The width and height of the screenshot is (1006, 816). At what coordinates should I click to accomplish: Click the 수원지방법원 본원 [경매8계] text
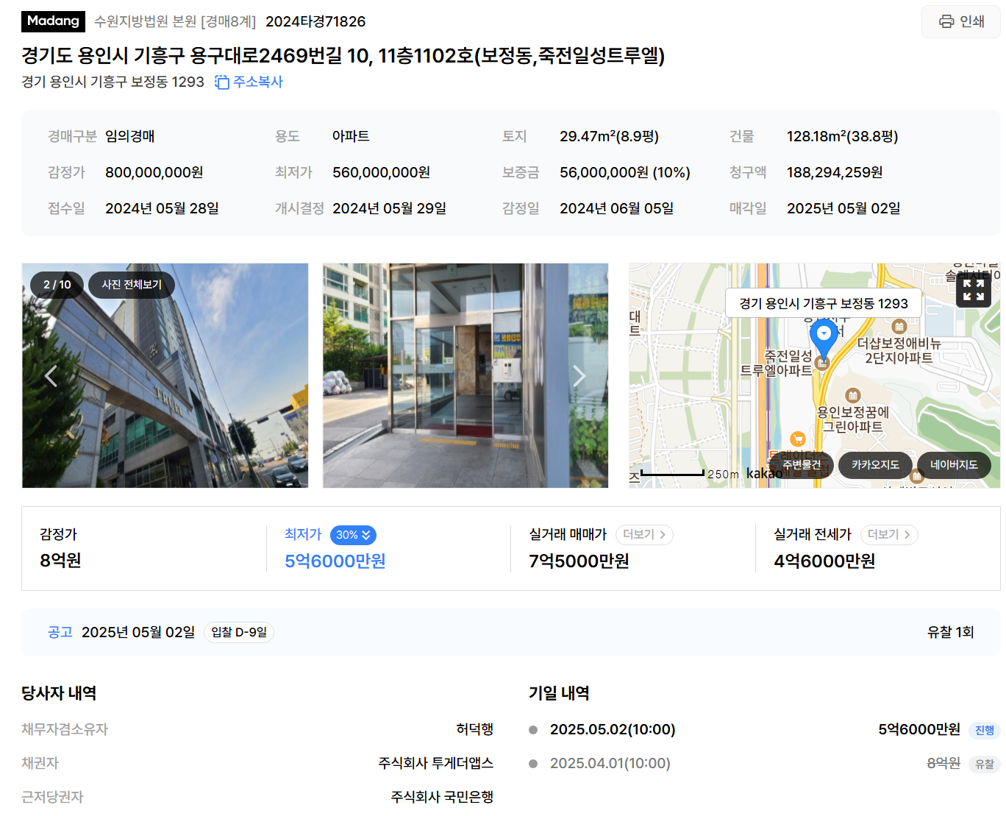point(175,21)
